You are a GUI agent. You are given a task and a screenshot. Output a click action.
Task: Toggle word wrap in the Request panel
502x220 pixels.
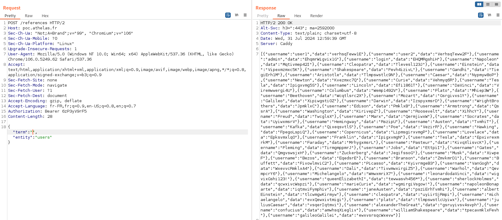228,15
